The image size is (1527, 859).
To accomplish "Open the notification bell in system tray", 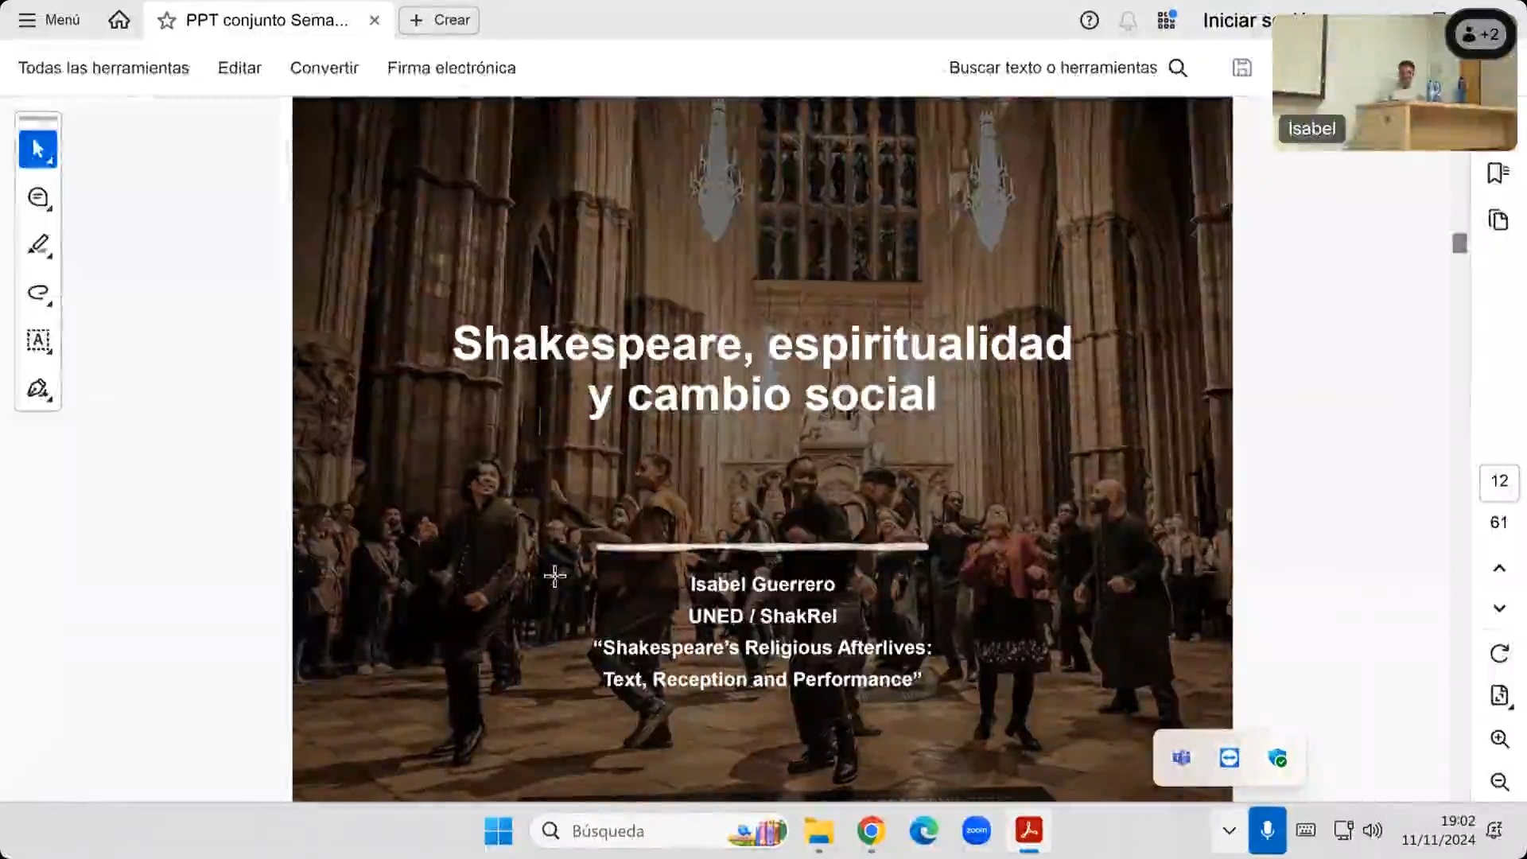I will (1494, 831).
